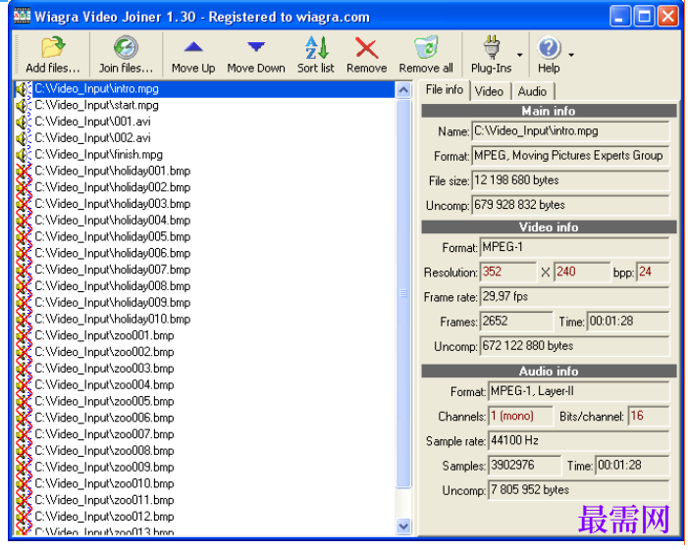This screenshot has height=550, width=688.
Task: Sort the file list alphabetically
Action: point(316,55)
